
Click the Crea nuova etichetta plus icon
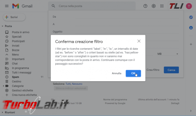click(x=7, y=95)
